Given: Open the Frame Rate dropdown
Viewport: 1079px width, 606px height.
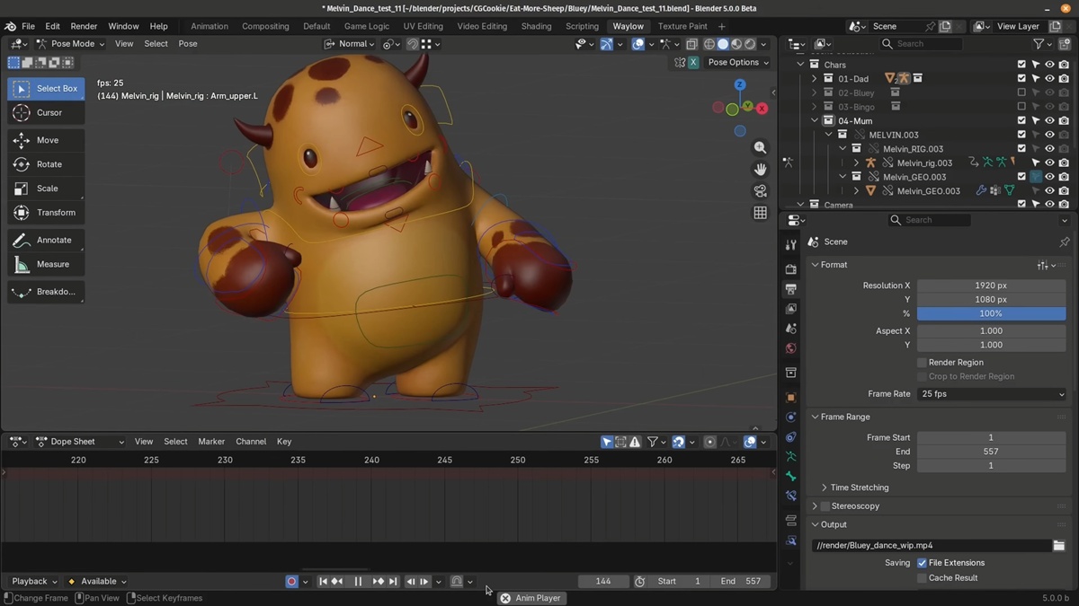Looking at the screenshot, I should point(992,393).
